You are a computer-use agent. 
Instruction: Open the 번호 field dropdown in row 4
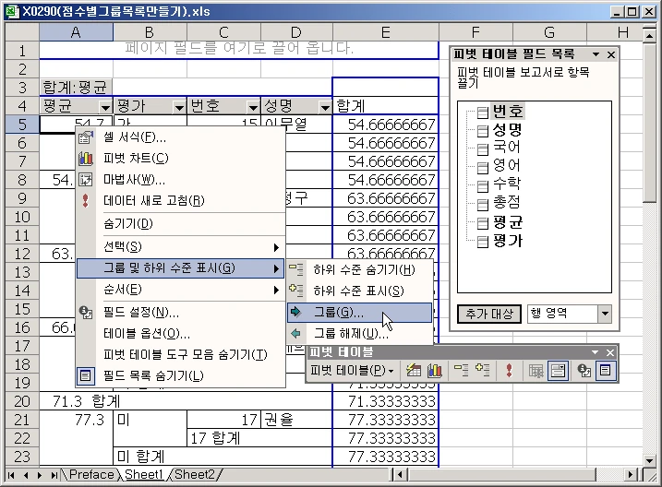tap(253, 107)
